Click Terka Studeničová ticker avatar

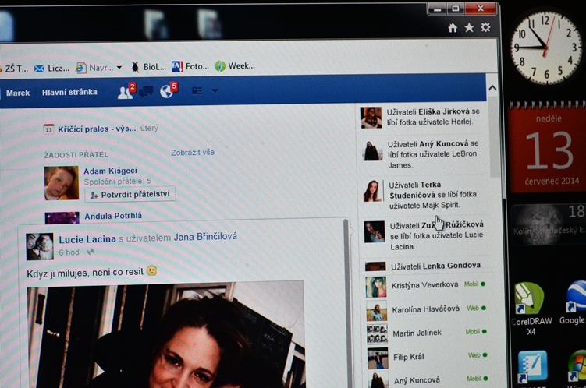point(373,191)
